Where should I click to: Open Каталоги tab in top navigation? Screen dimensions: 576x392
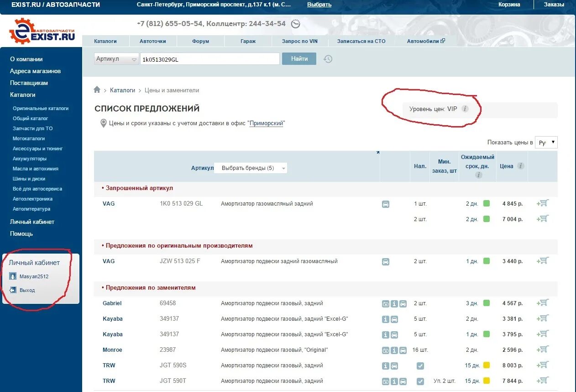(x=105, y=41)
